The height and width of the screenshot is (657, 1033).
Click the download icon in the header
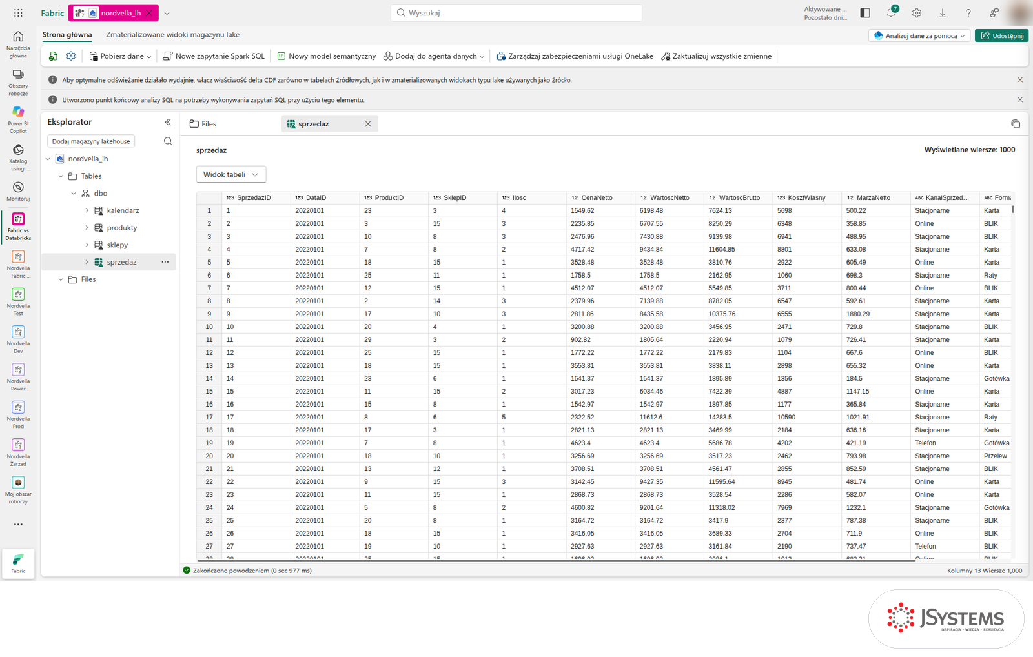[943, 13]
